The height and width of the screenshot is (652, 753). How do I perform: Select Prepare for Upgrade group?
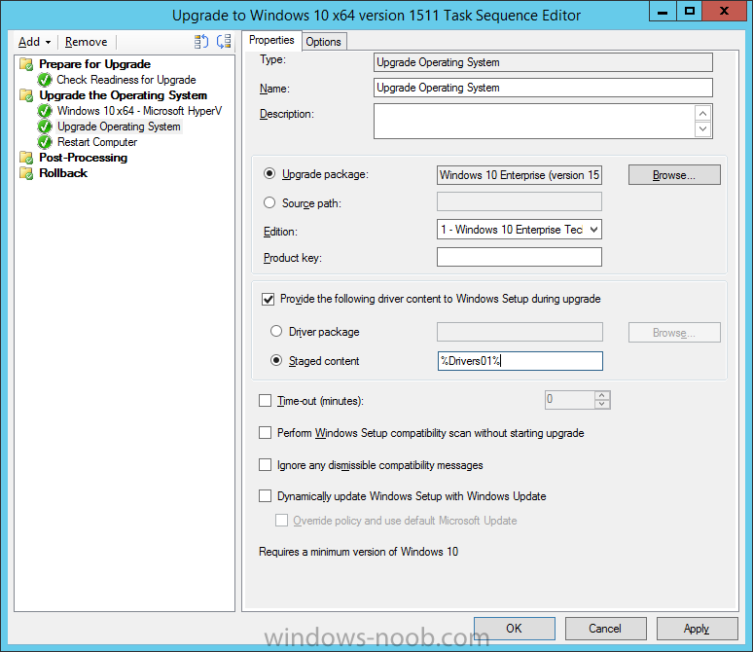(94, 64)
